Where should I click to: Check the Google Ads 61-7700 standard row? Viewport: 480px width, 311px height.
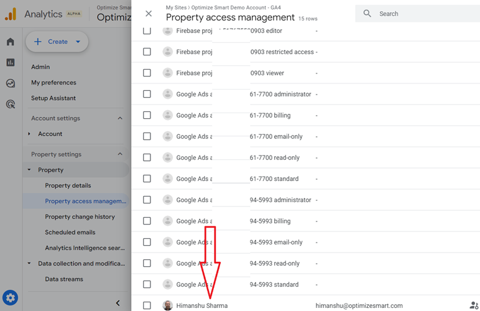click(147, 179)
